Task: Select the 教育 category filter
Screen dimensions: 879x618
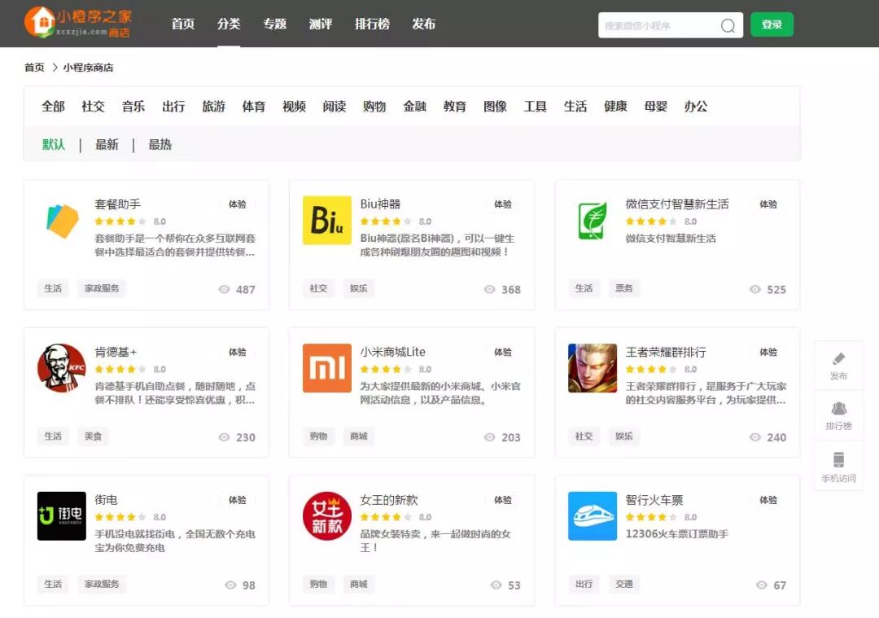Action: click(x=455, y=106)
